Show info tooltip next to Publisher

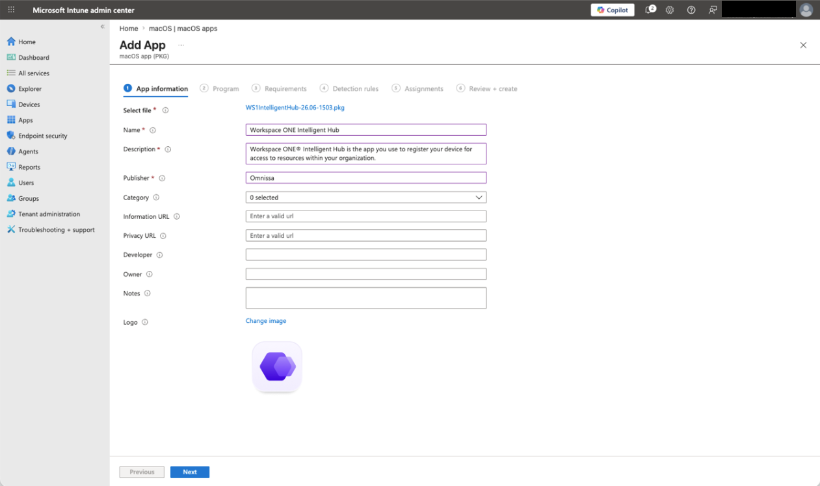click(x=162, y=178)
